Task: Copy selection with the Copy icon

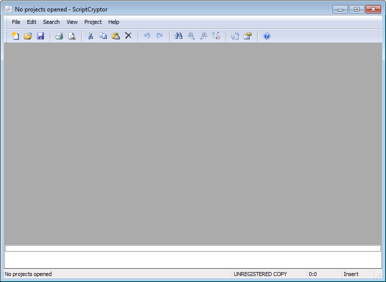Action: tap(103, 36)
